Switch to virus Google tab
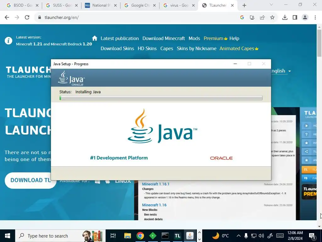The height and width of the screenshot is (242, 322). [x=179, y=6]
